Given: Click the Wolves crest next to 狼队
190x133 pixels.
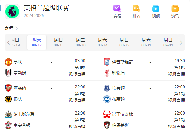Looking at the screenshot, I should click(8, 99).
